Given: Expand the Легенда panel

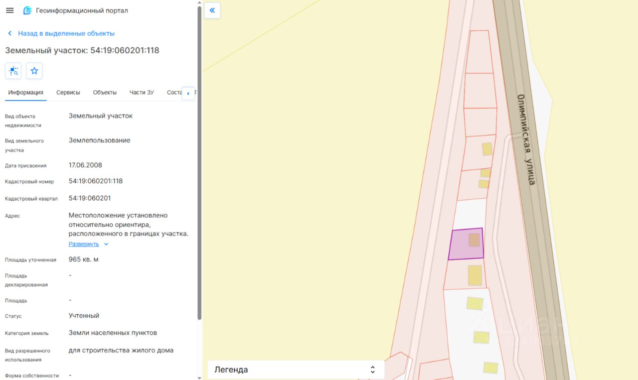Looking at the screenshot, I should 296,370.
